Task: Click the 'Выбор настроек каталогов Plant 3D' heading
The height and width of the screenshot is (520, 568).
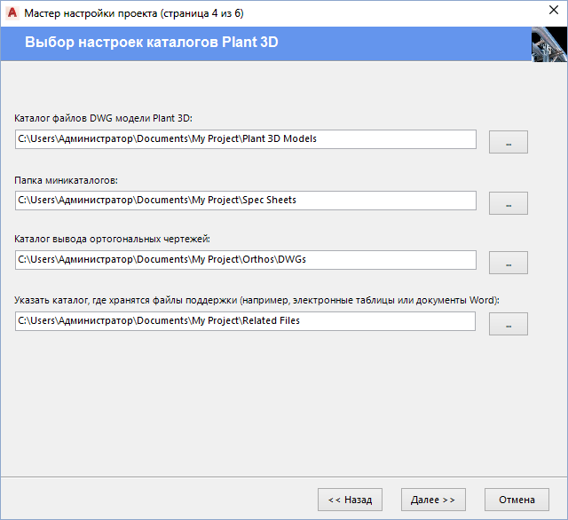Action: (x=152, y=42)
